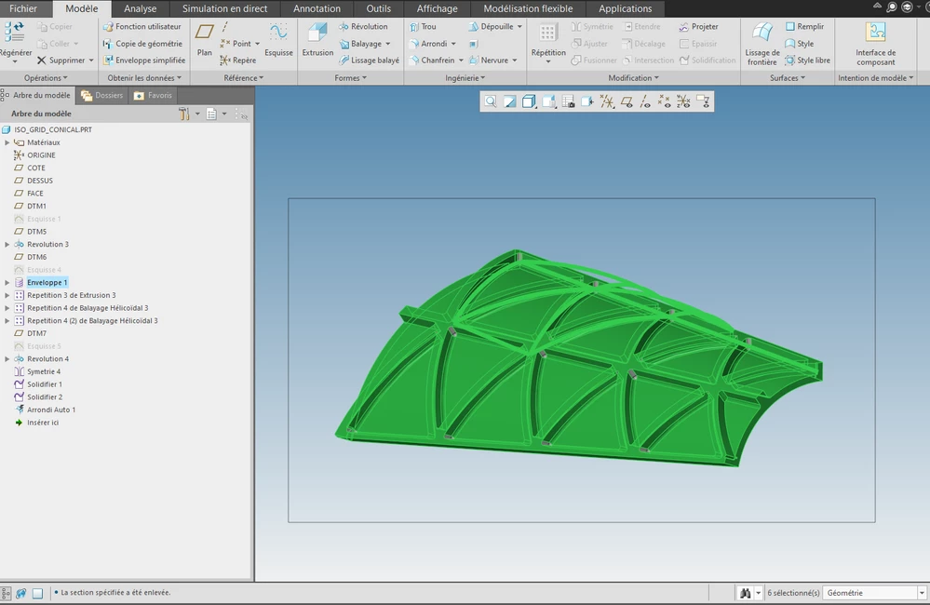Select the Extrusion tool in ribbon

pos(317,40)
